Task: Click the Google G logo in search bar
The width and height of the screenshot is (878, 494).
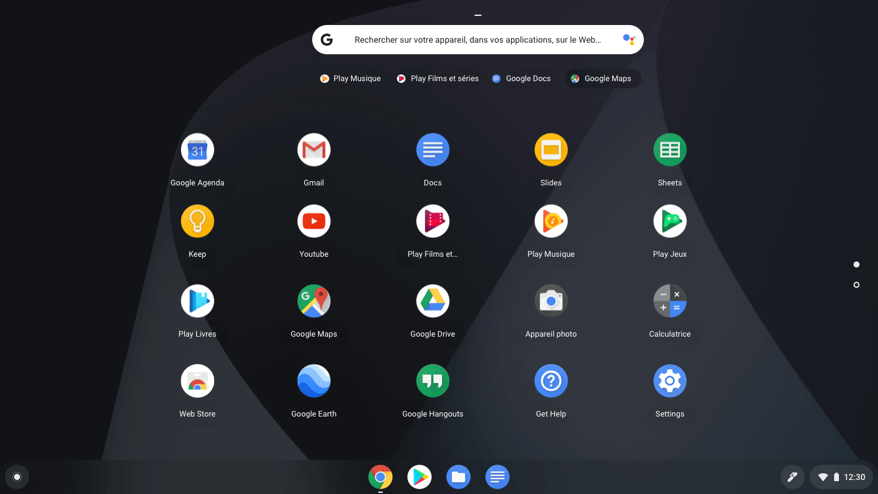Action: [327, 40]
